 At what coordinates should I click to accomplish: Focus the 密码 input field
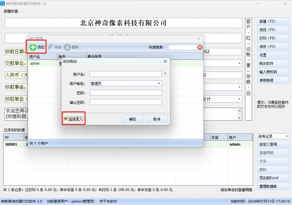[x=126, y=92]
